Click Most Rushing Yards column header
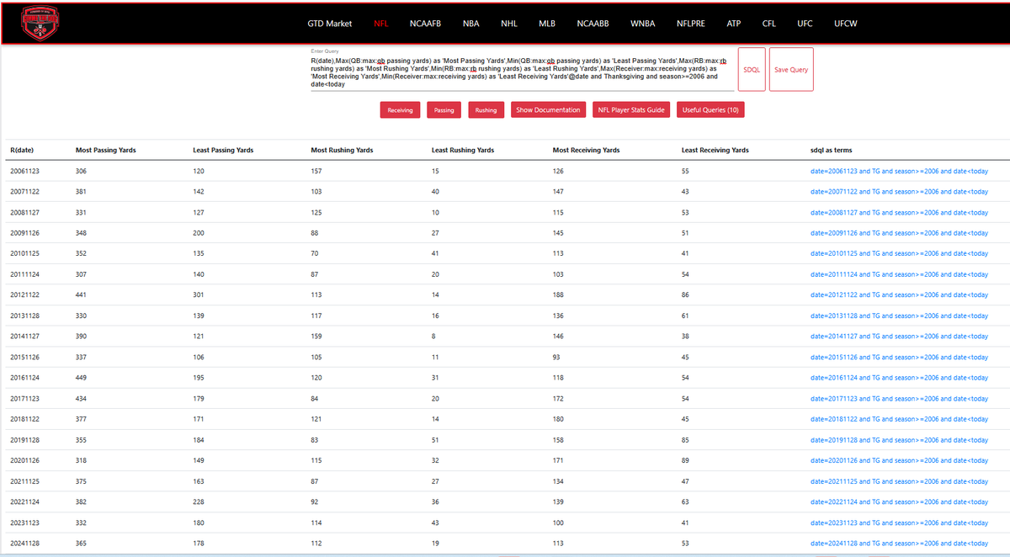This screenshot has height=557, width=1010. click(342, 150)
